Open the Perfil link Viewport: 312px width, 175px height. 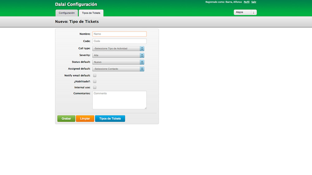click(x=246, y=2)
